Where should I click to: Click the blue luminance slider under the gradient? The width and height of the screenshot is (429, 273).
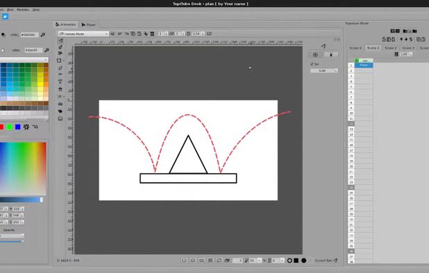click(22, 200)
